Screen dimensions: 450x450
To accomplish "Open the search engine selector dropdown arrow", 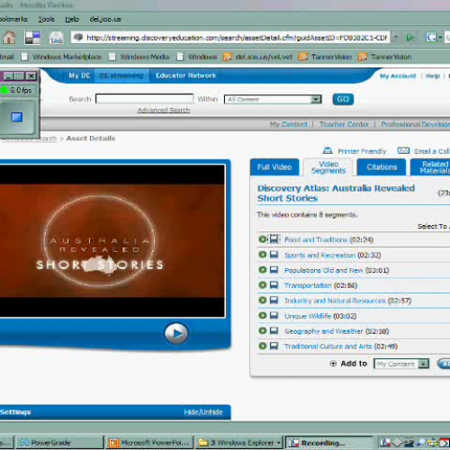I will 440,38.
